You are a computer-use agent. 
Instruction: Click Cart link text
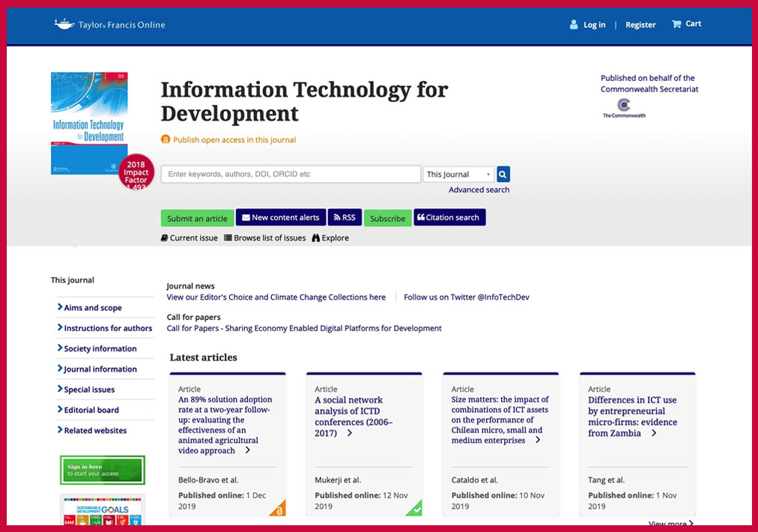694,24
